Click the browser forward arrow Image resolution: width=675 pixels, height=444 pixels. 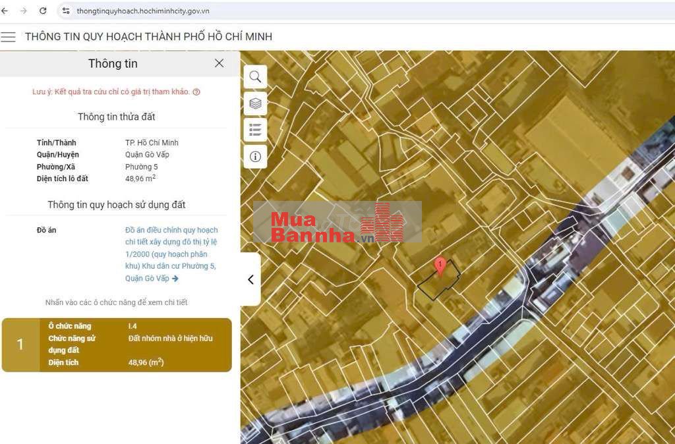coord(24,11)
